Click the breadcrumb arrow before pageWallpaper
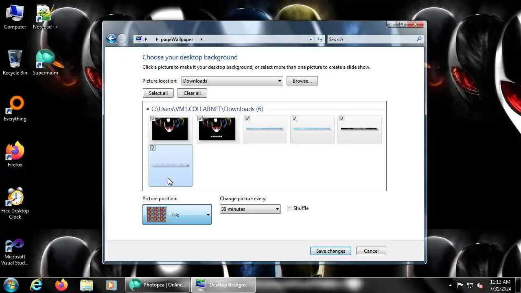Viewport: 521px width, 293px height. pyautogui.click(x=157, y=39)
